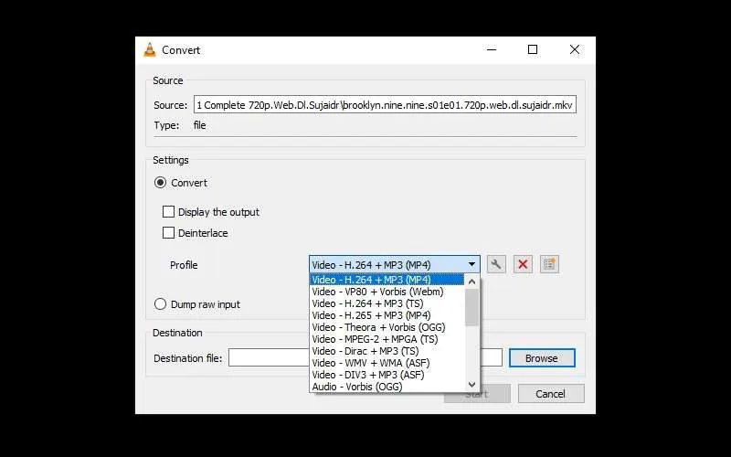Click the Cancel button

pyautogui.click(x=551, y=394)
